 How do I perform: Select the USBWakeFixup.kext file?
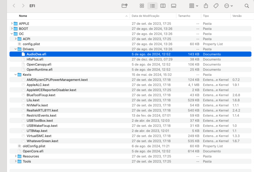[42, 126]
